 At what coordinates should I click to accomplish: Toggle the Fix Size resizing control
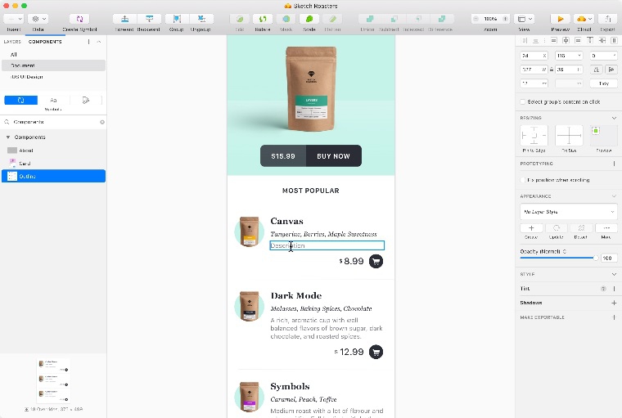(x=569, y=136)
